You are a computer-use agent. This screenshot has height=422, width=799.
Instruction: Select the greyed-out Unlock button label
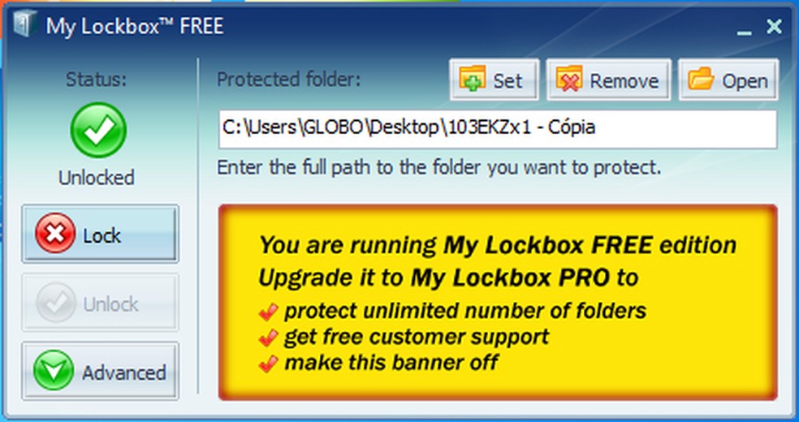point(111,304)
